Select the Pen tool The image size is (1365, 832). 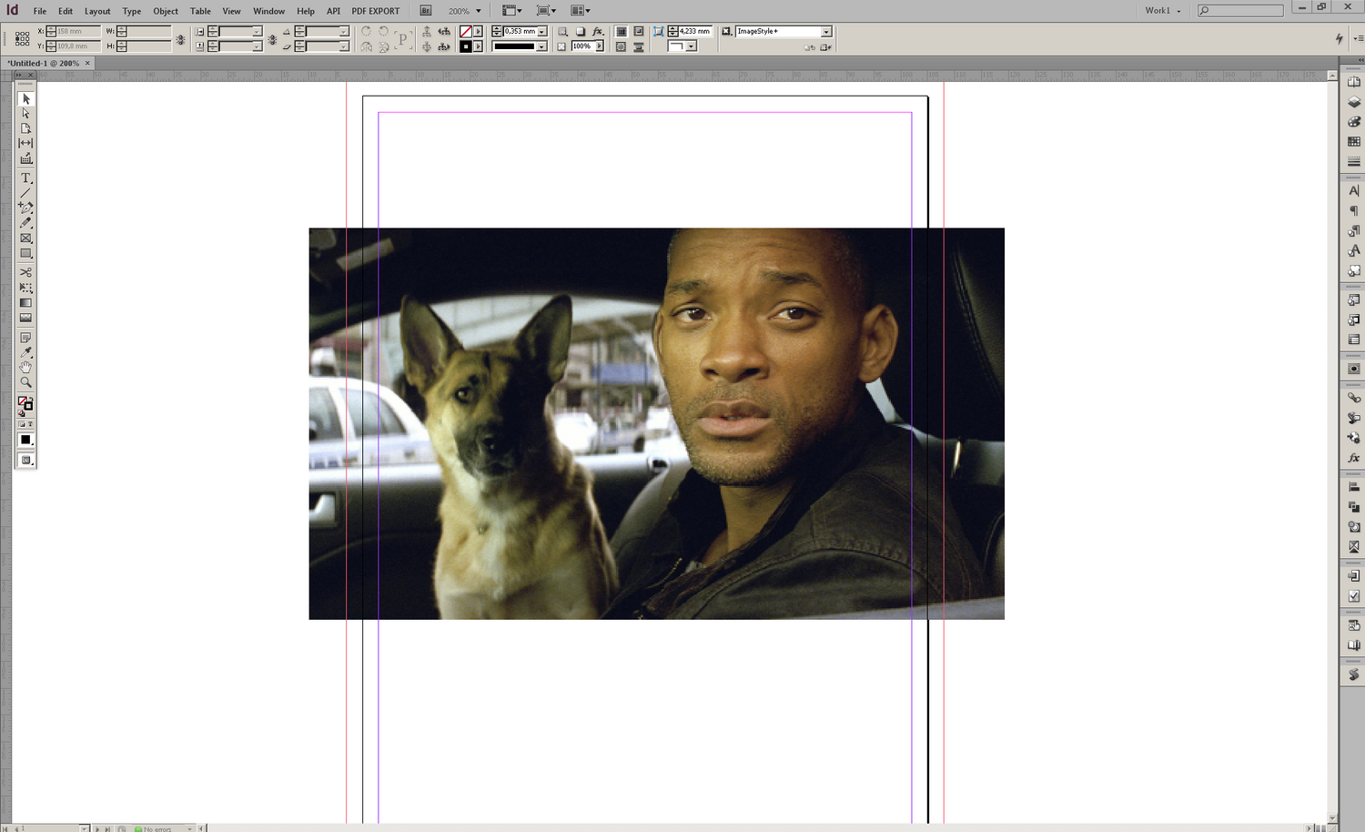(25, 208)
